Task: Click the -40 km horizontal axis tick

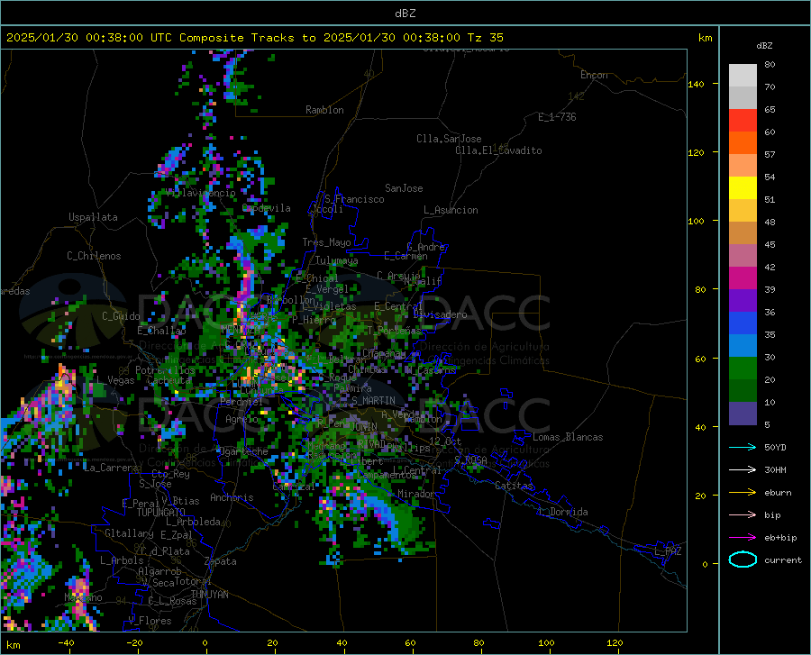Action: (x=66, y=642)
